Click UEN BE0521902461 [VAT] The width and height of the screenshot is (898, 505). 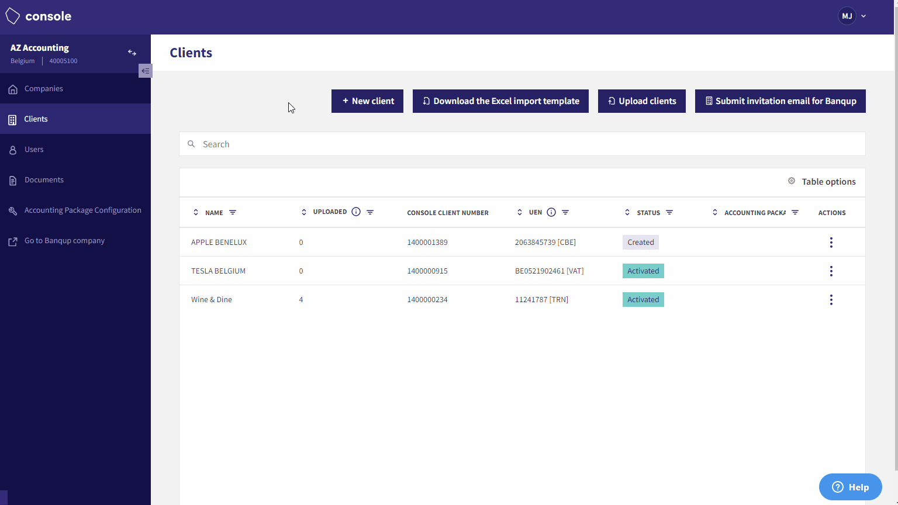(550, 271)
